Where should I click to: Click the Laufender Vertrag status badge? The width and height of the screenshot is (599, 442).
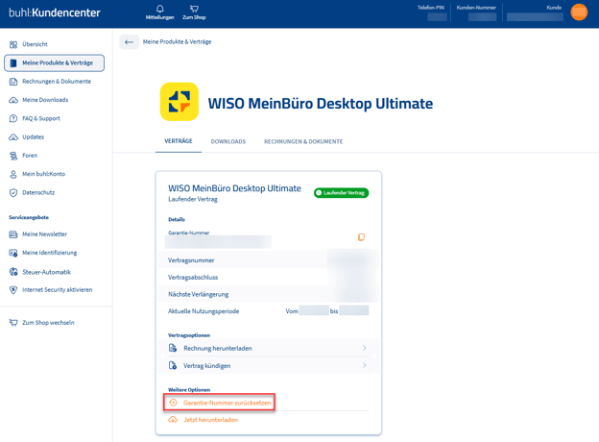pos(342,192)
